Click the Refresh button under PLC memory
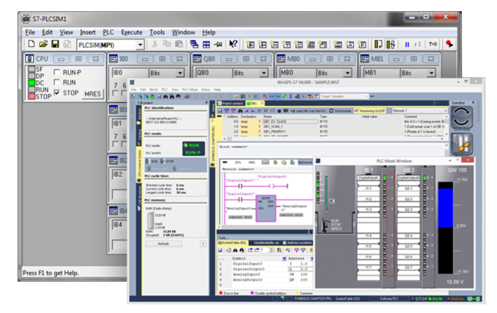497x313 pixels. (163, 243)
